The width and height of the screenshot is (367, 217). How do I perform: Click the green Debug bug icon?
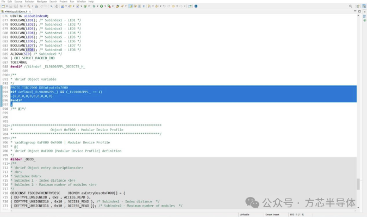pos(94,6)
